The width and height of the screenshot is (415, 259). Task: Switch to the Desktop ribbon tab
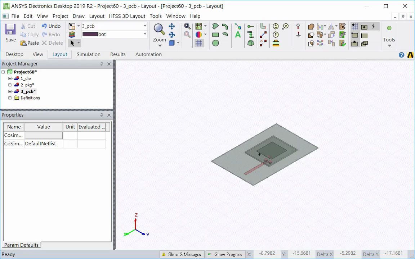pos(14,54)
